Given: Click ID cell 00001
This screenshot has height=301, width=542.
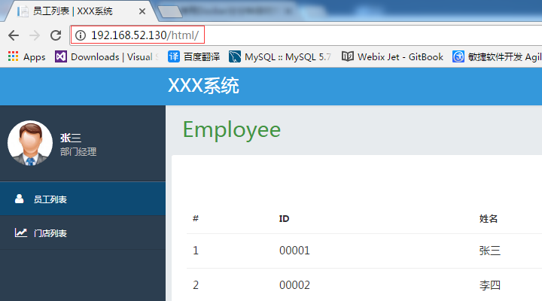Looking at the screenshot, I should [294, 251].
